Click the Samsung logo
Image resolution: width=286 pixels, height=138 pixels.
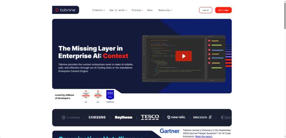pyautogui.click(x=97, y=117)
